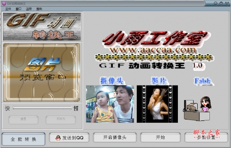The width and height of the screenshot is (231, 148).
Task: Click the www.aaccaa.com website text
Action: (153, 50)
